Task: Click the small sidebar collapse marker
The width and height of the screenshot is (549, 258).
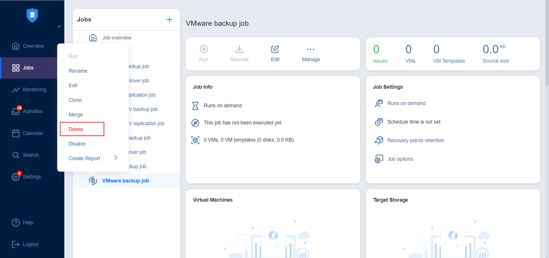Action: click(x=59, y=27)
